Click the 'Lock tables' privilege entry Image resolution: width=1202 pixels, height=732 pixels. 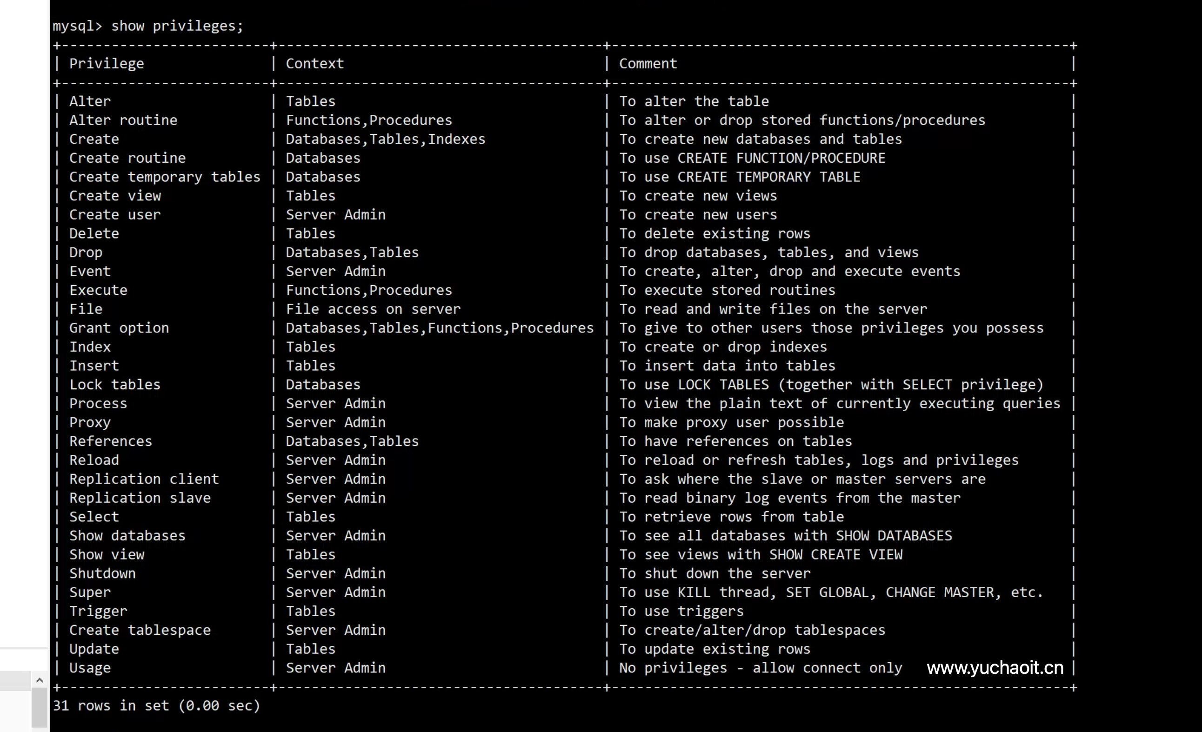click(x=114, y=384)
